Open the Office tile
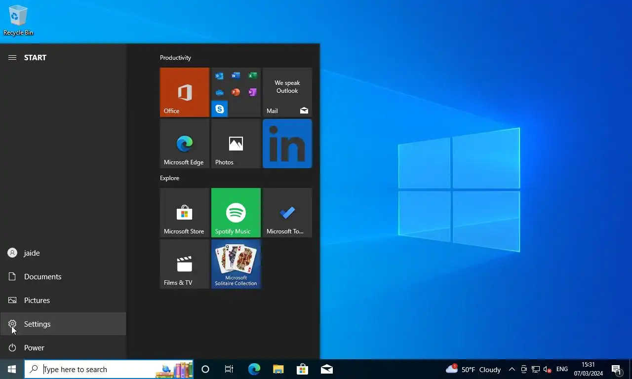The height and width of the screenshot is (379, 632). click(185, 92)
